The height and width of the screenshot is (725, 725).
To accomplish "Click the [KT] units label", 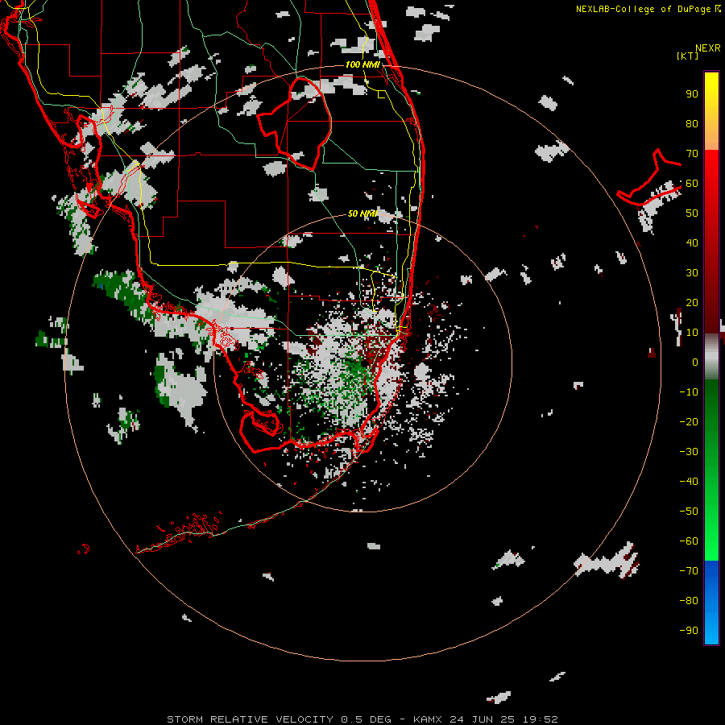I will tap(688, 56).
